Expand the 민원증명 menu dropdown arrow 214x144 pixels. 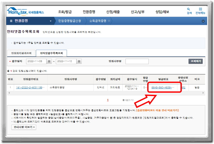51,21
